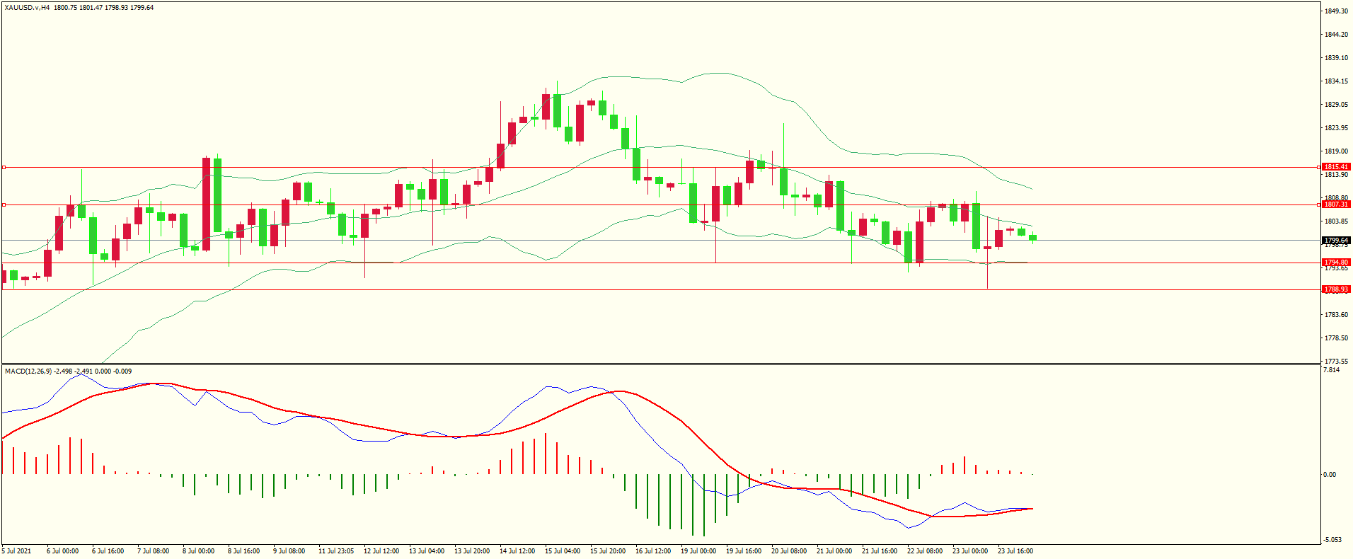1353x559 pixels.
Task: Click the 7.814 MACD scale maximum
Action: coord(1330,370)
